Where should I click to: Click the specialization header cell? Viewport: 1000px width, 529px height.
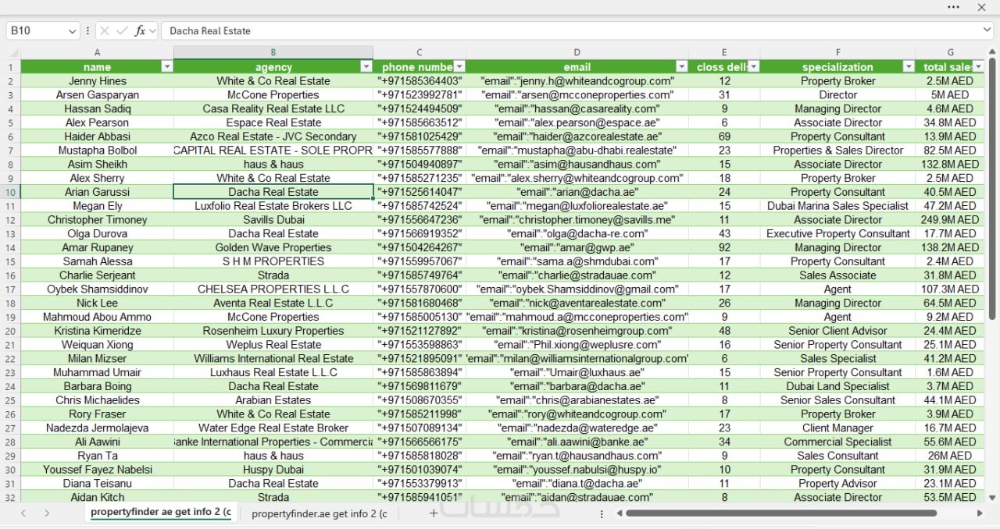pos(837,67)
